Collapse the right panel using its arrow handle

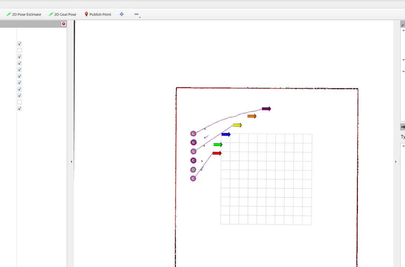coord(396,162)
